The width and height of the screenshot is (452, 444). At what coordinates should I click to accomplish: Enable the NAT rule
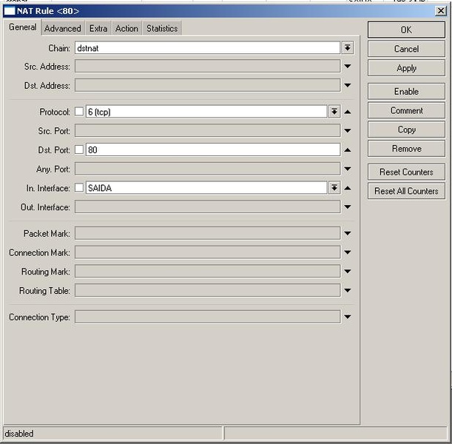[x=406, y=92]
